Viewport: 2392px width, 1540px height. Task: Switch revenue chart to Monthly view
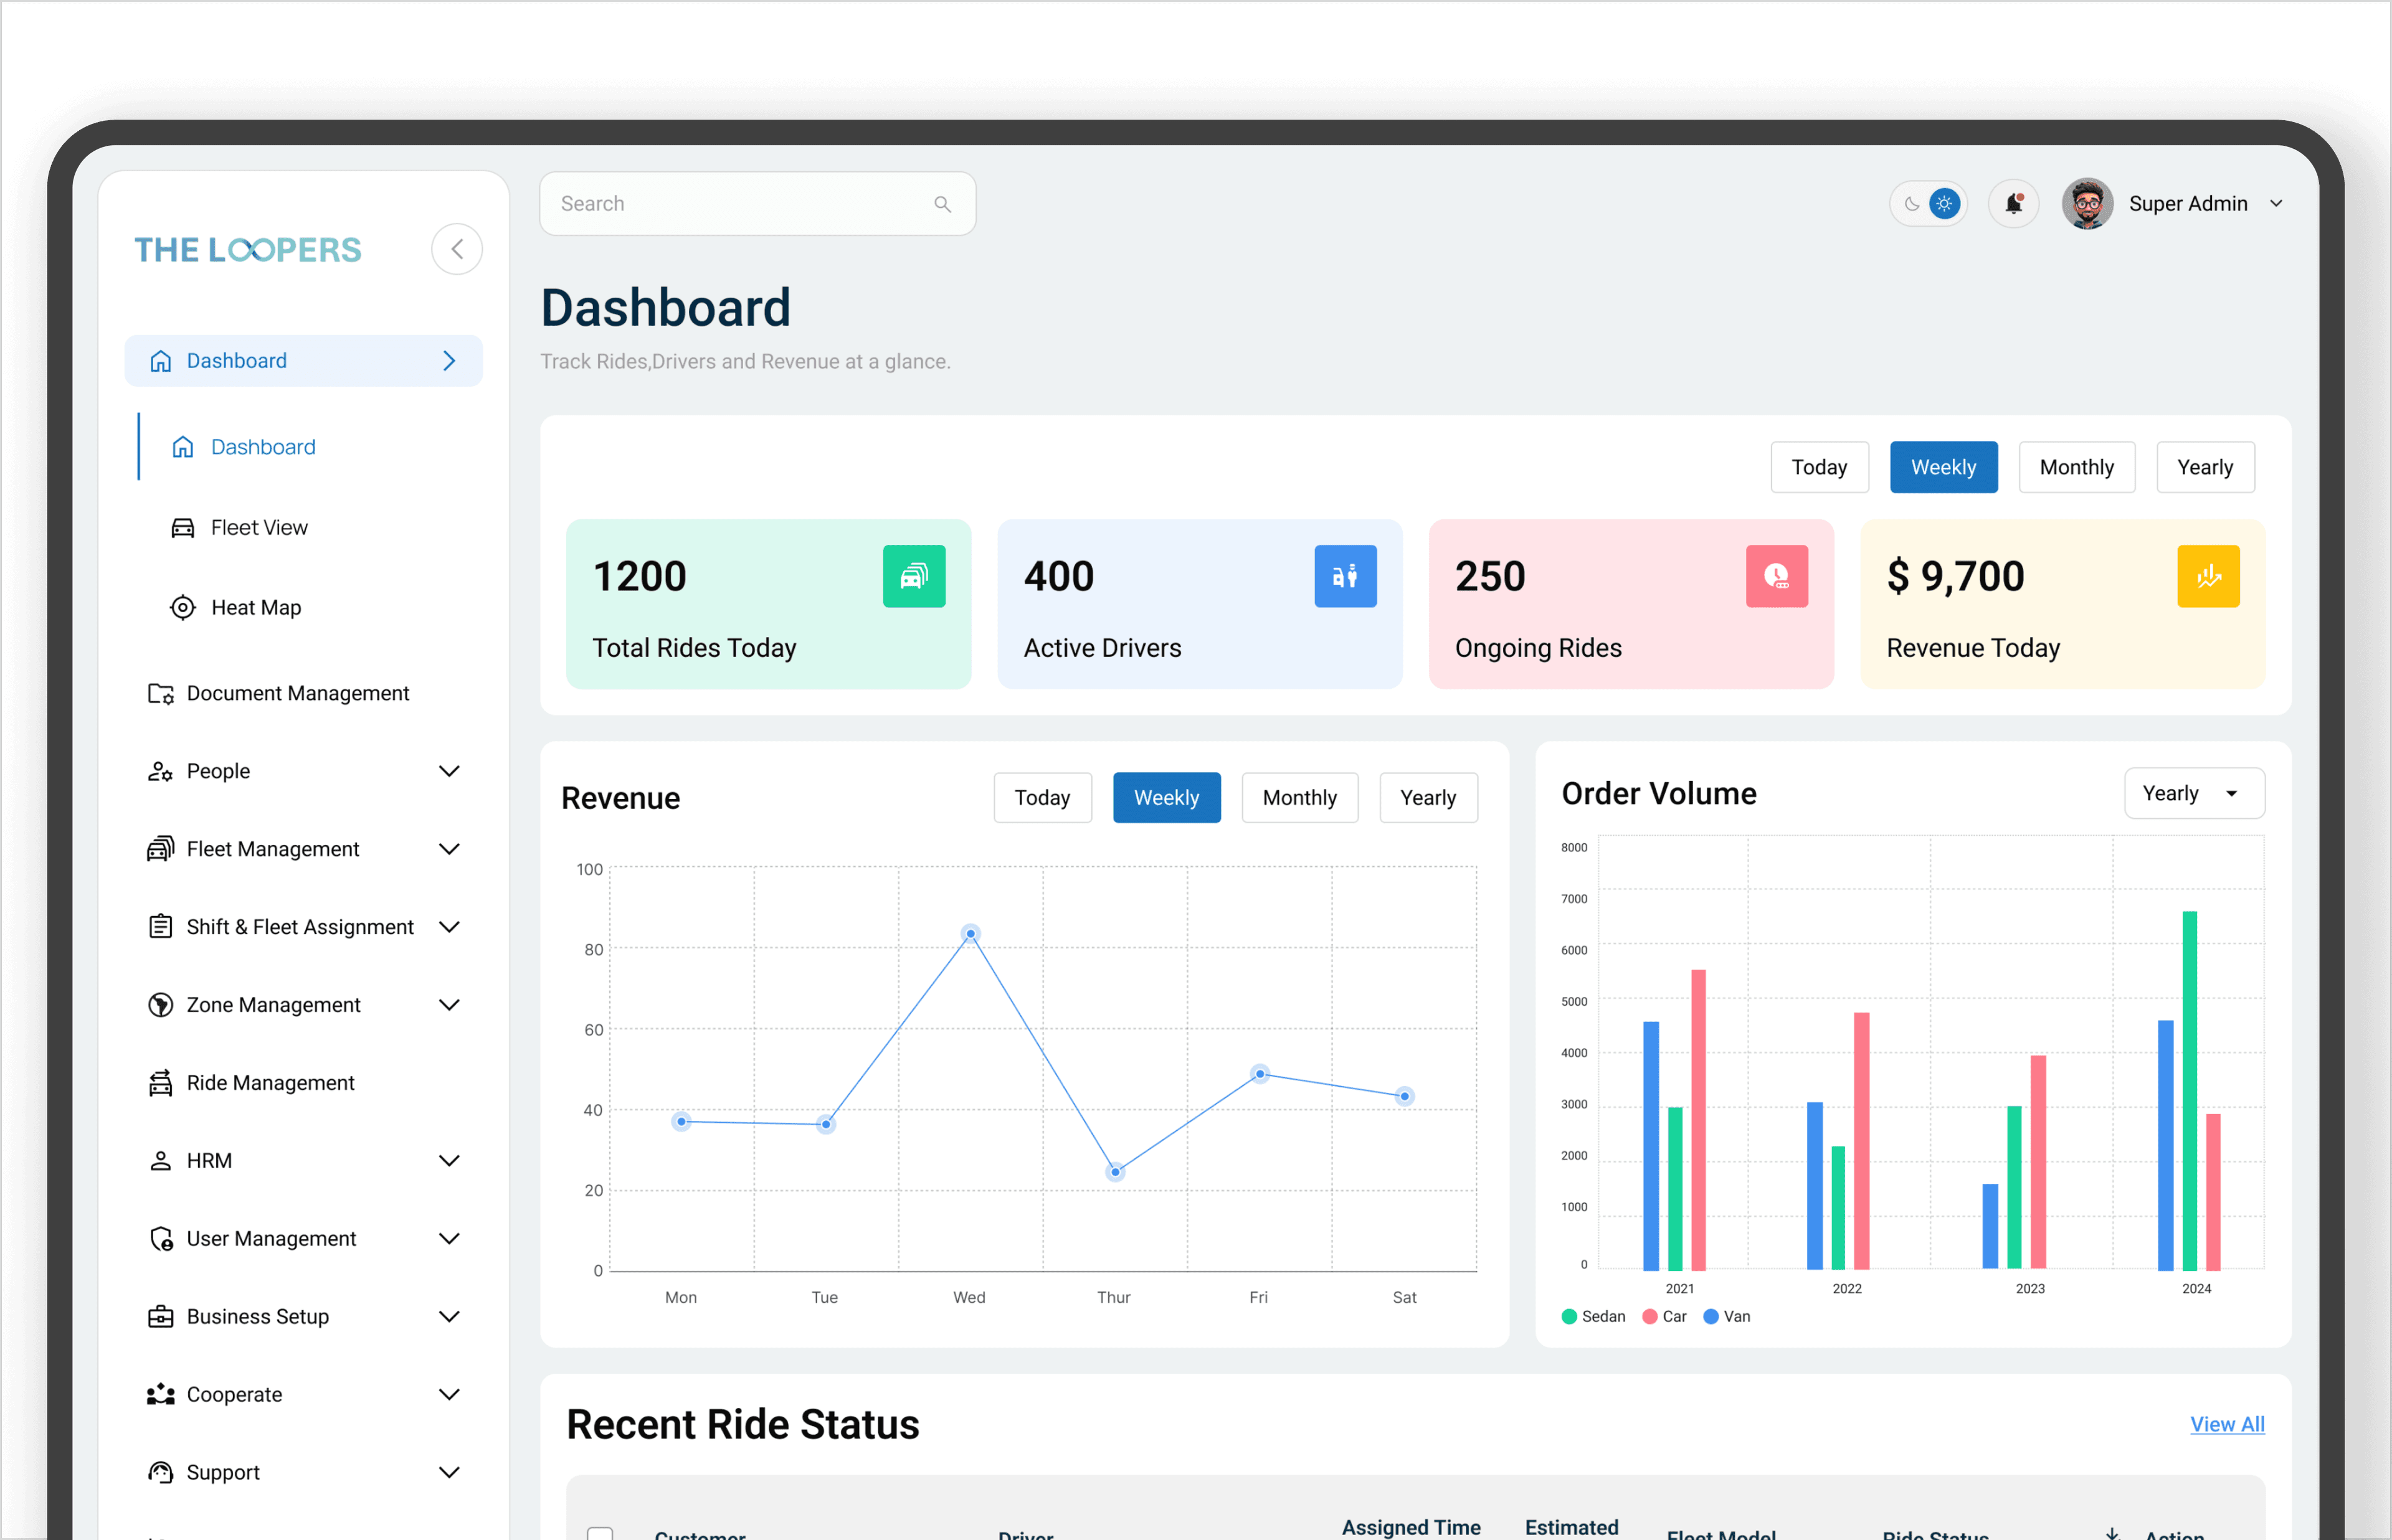point(1299,797)
